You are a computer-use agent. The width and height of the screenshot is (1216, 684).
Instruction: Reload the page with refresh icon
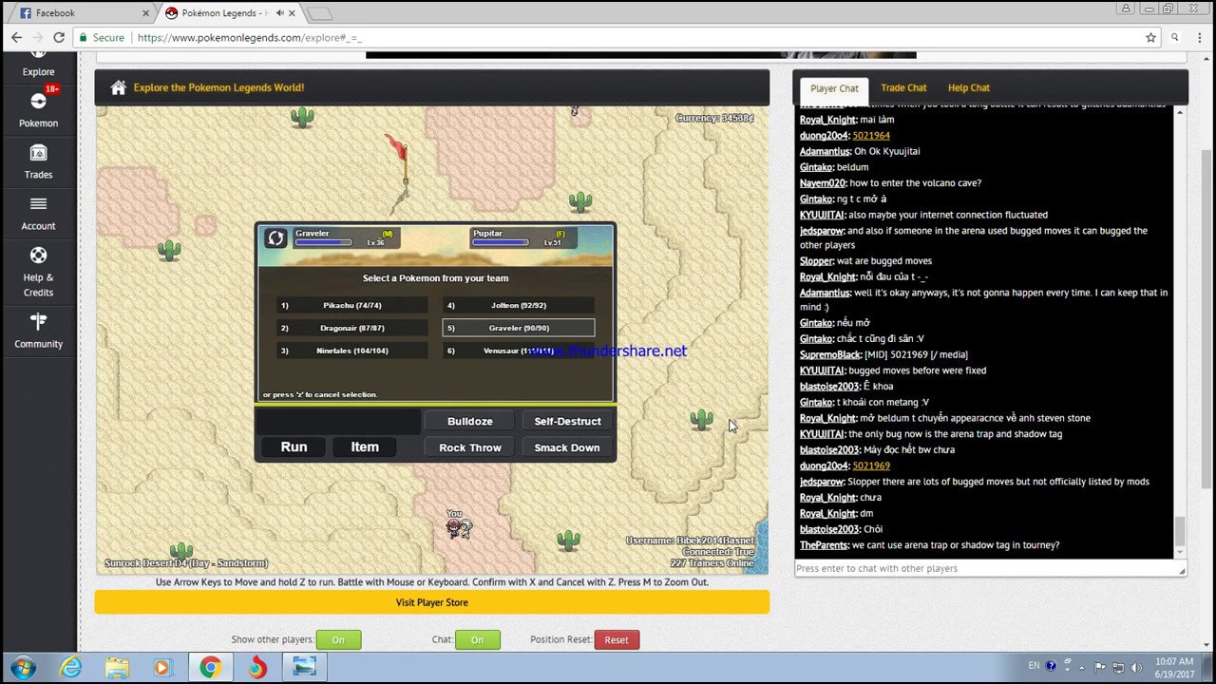(58, 37)
